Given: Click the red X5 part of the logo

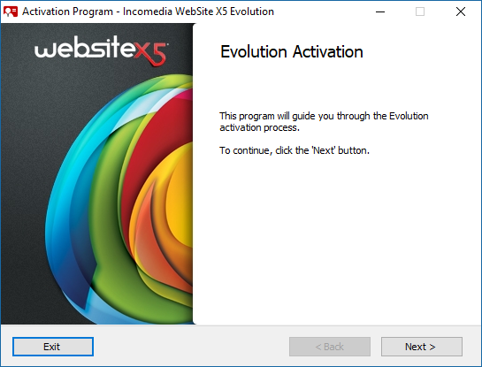Looking at the screenshot, I should 151,54.
